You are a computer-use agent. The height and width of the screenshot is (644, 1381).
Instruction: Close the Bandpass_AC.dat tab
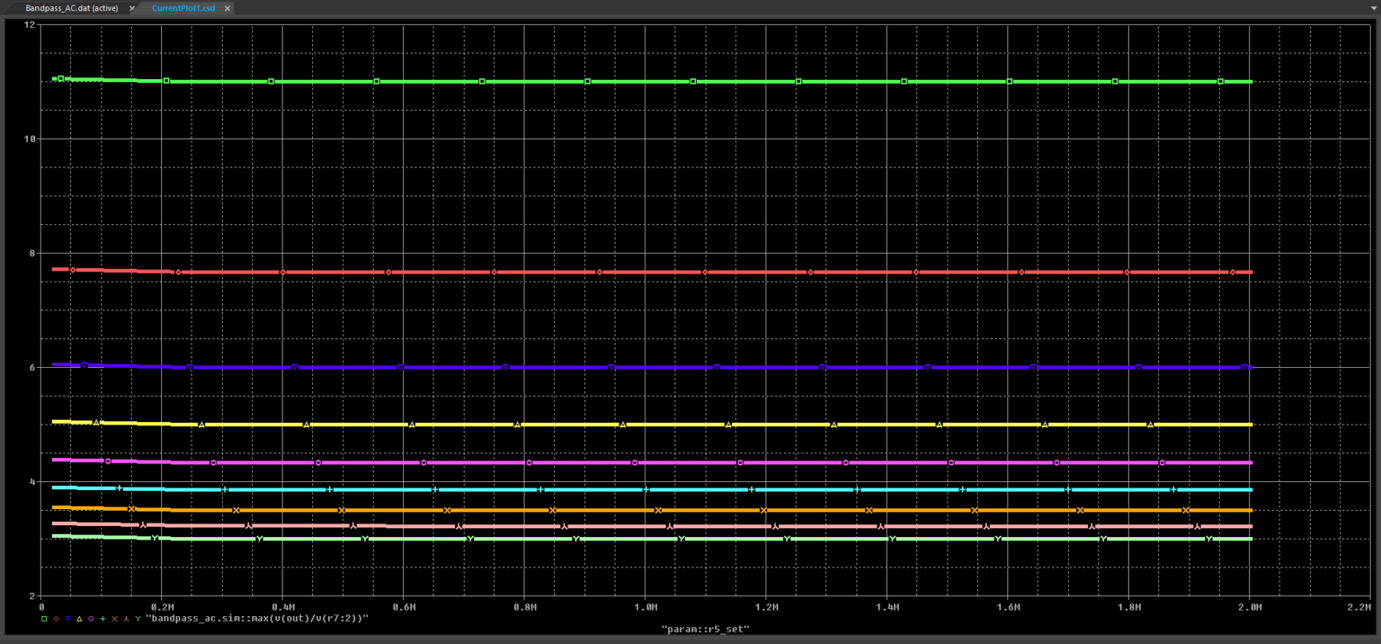(x=133, y=8)
